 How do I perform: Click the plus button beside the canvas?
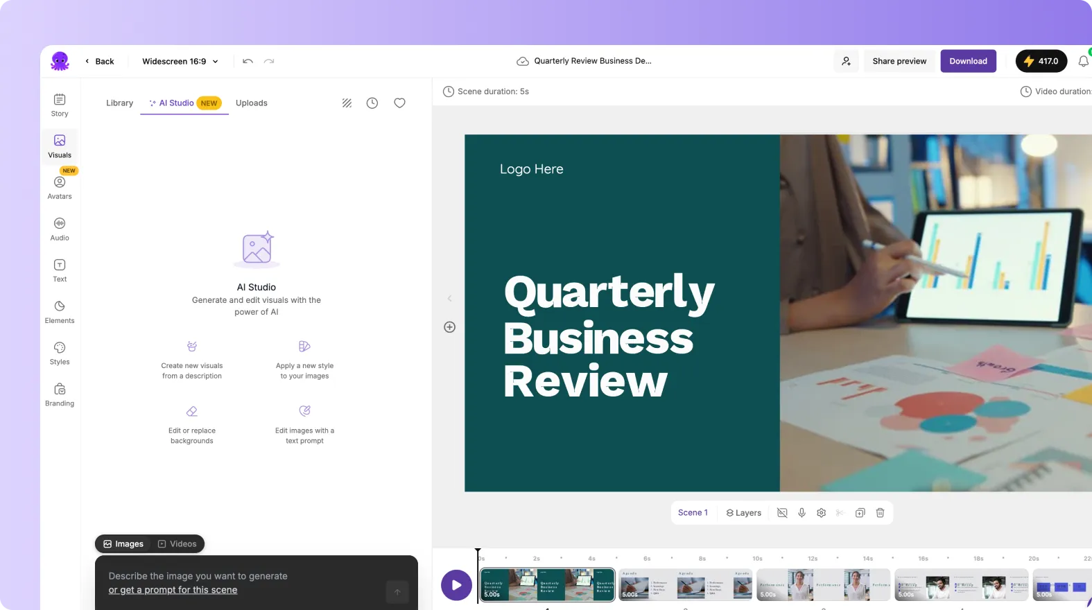tap(449, 327)
